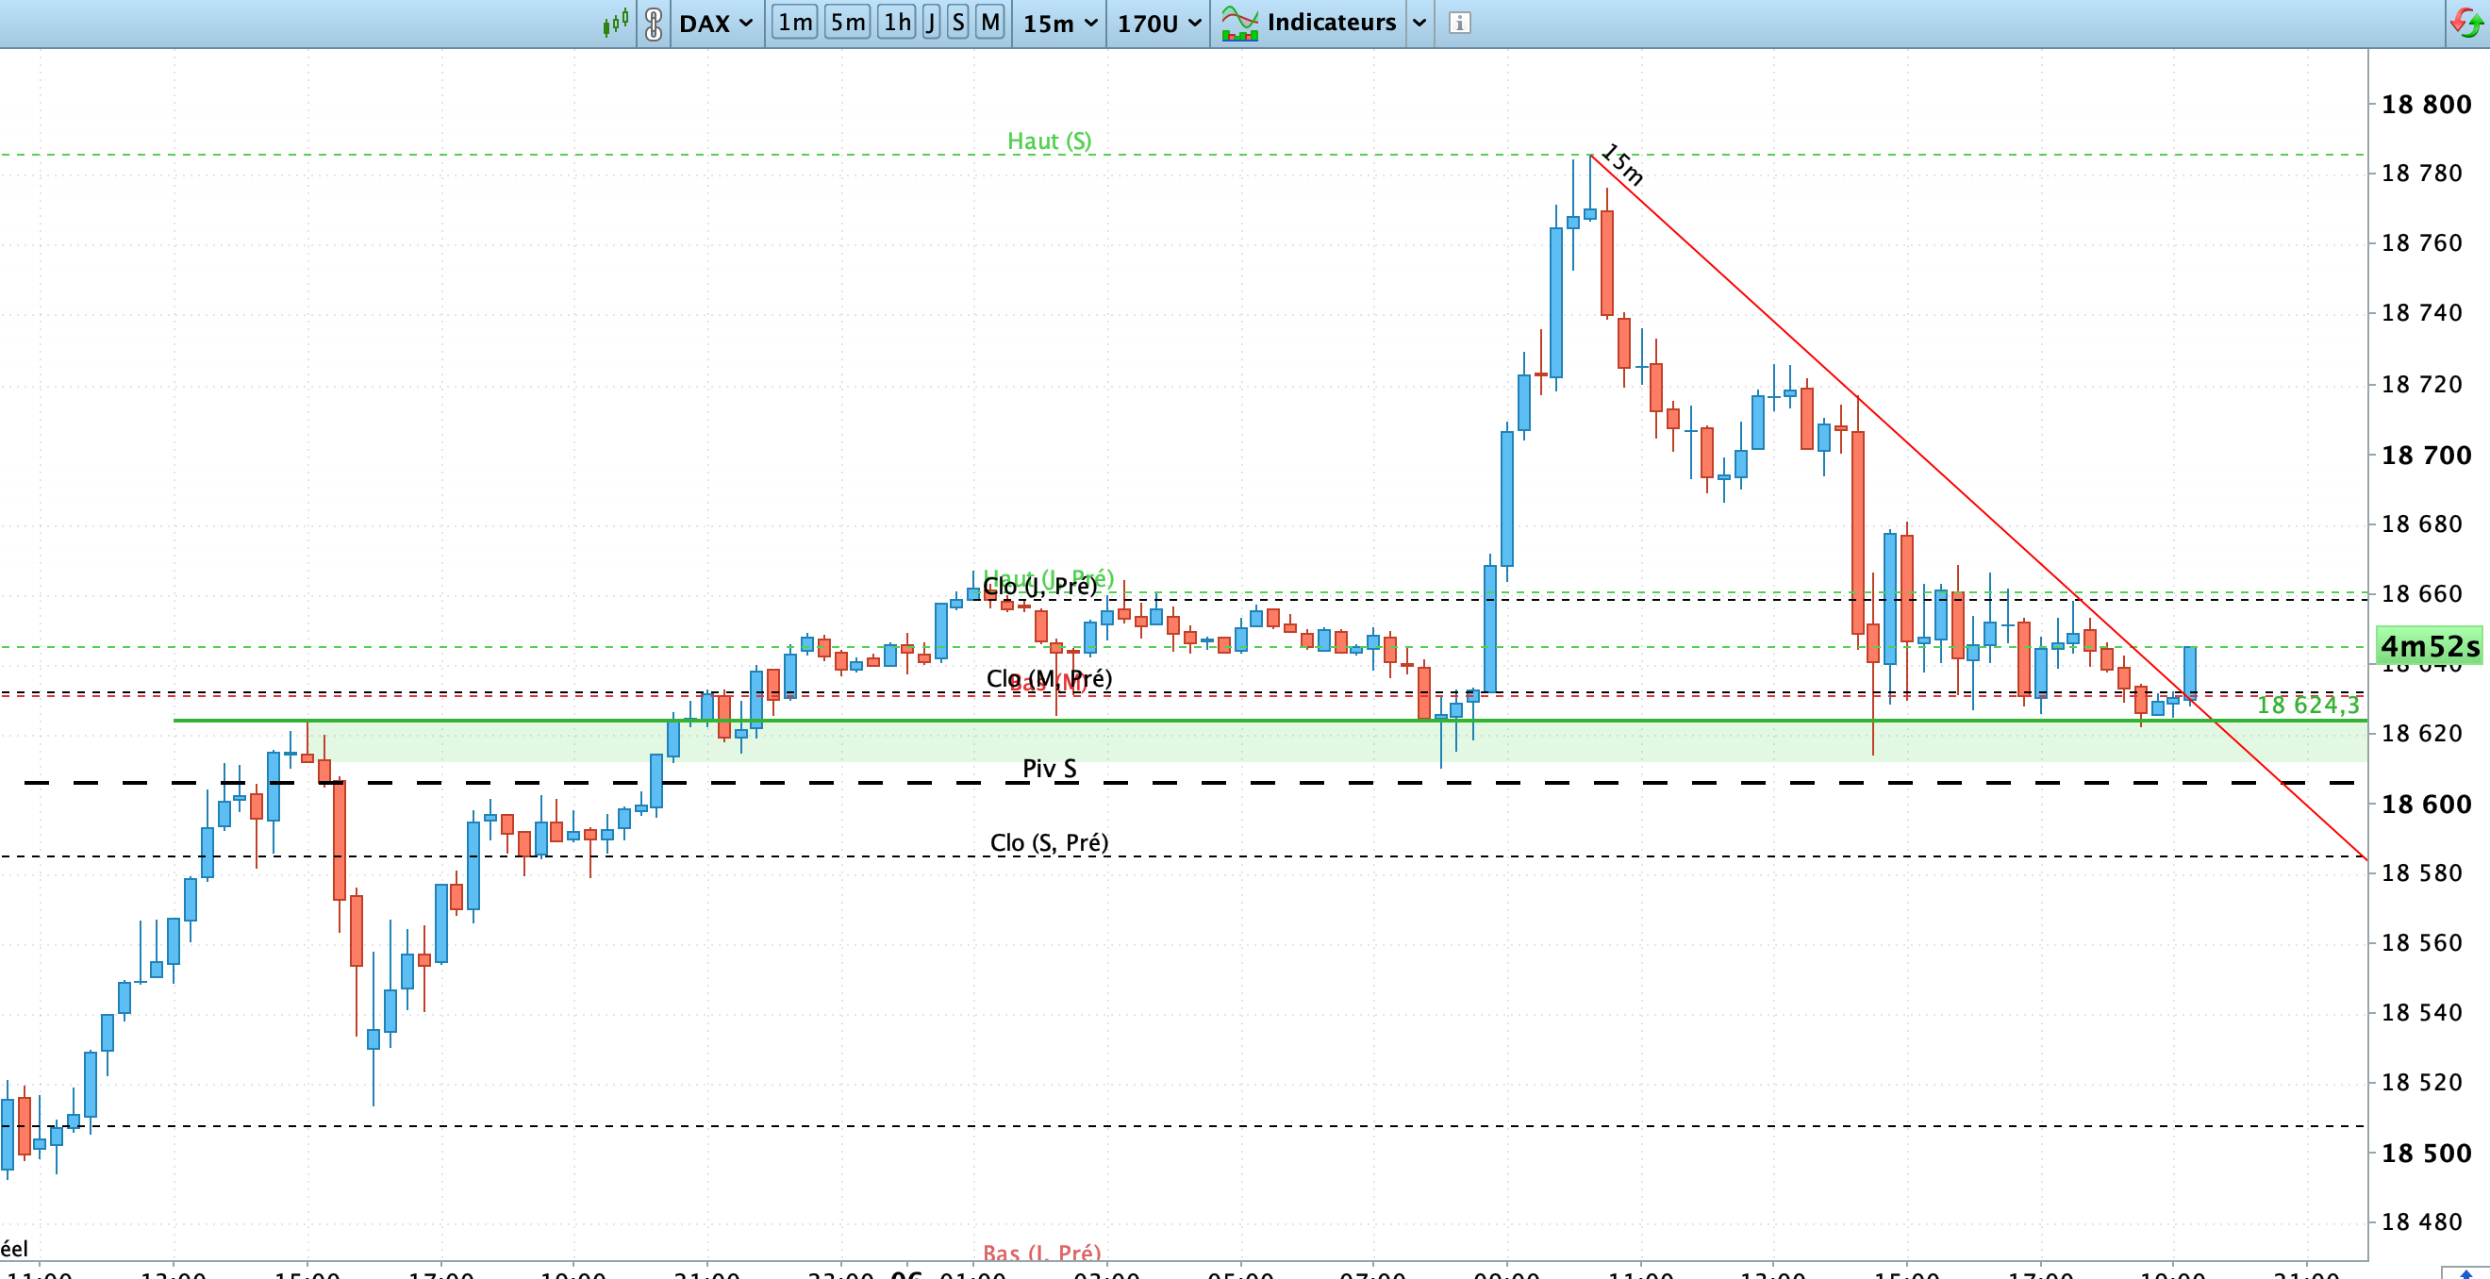
Task: Click the candlestick chart style icon
Action: click(x=615, y=23)
